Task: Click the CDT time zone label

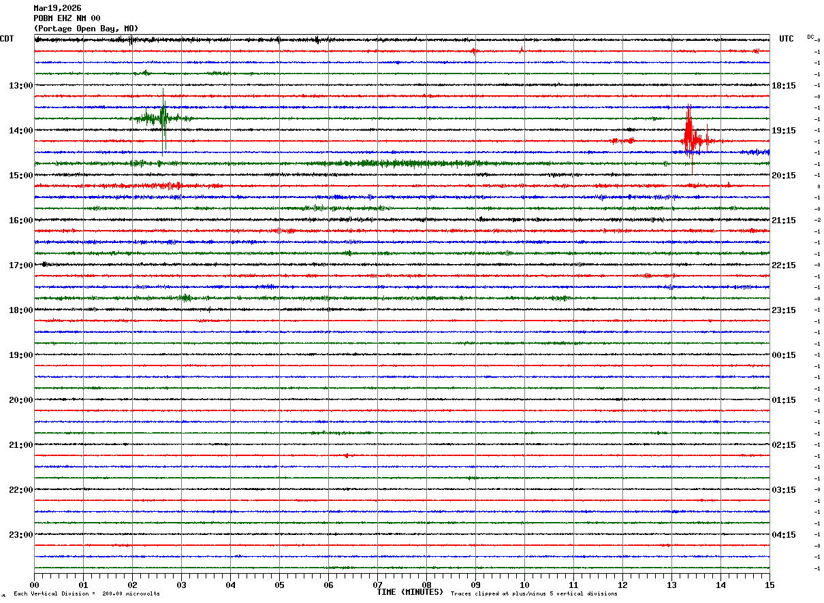Action: pos(7,39)
